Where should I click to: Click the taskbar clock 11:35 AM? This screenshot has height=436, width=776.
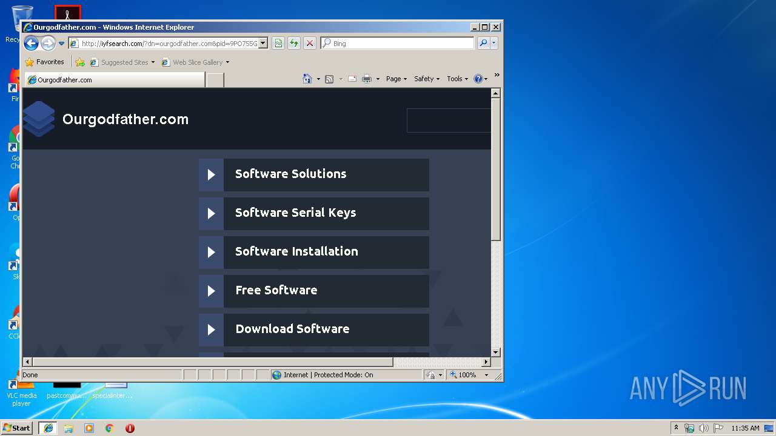745,428
